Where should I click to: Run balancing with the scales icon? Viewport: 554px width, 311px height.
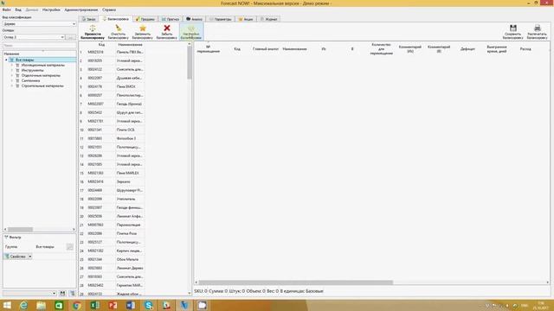pos(93,32)
